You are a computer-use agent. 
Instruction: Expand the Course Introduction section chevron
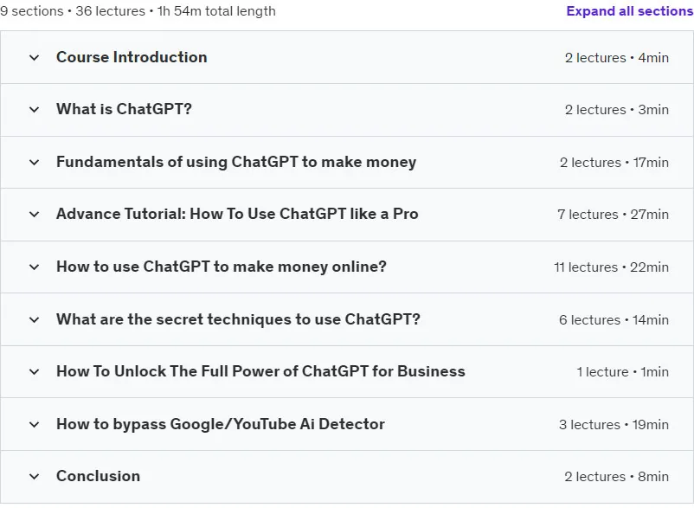coord(34,57)
